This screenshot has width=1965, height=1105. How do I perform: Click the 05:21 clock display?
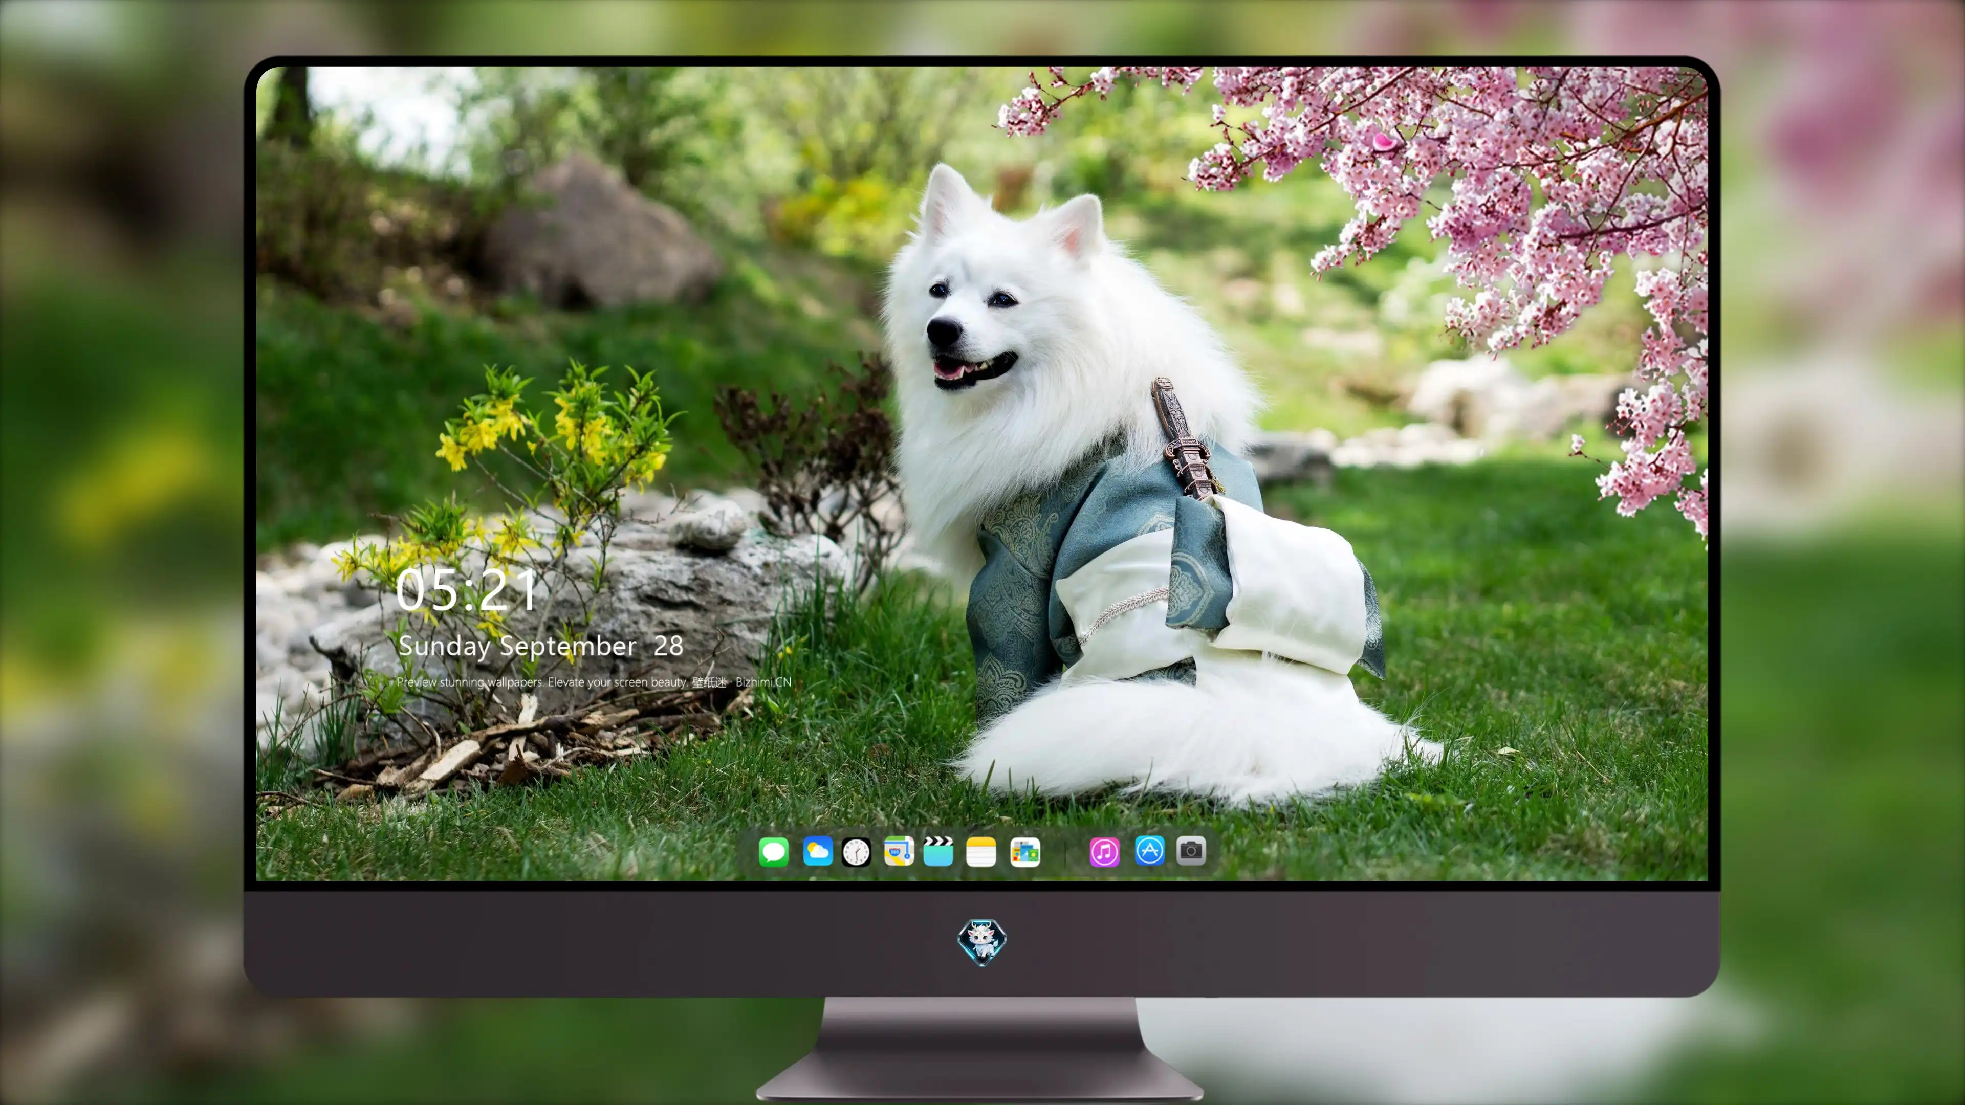click(466, 589)
